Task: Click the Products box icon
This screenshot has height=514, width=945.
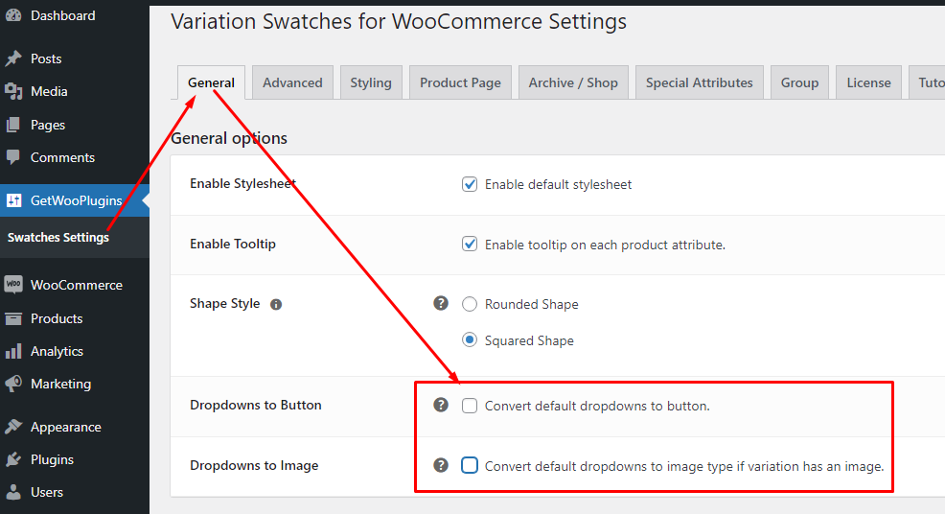Action: 13,318
